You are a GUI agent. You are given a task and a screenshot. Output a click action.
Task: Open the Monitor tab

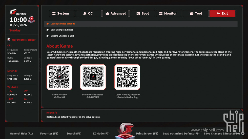pos(169,14)
